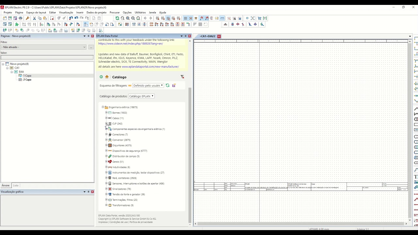
Task: Click the Copy icon in toolbar
Action: tap(40, 18)
